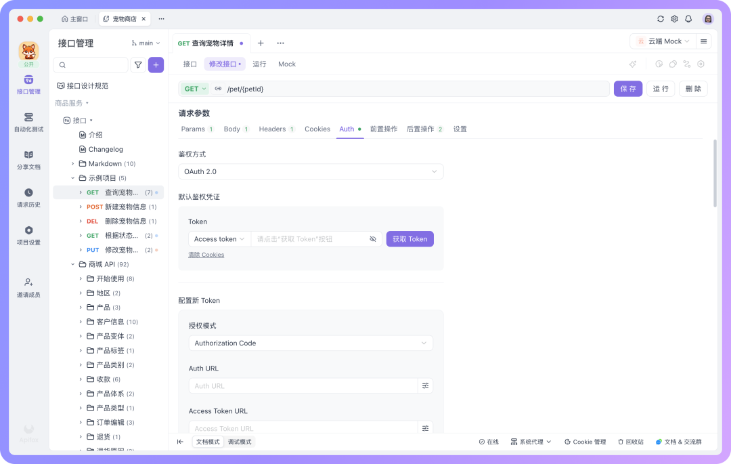Click the link icon beside the URL path

tap(218, 89)
